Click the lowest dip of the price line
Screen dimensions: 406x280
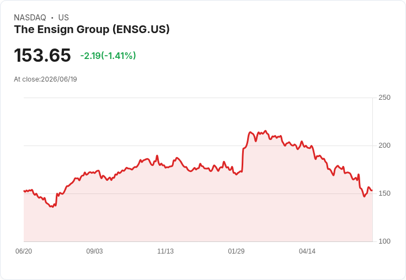click(x=53, y=207)
